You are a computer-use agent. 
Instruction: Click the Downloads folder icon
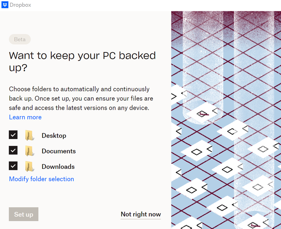(x=29, y=166)
